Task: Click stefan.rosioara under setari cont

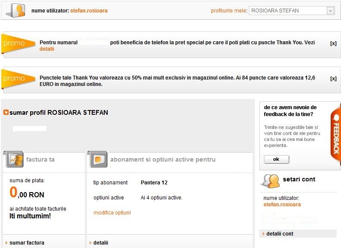Action: pyautogui.click(x=282, y=204)
